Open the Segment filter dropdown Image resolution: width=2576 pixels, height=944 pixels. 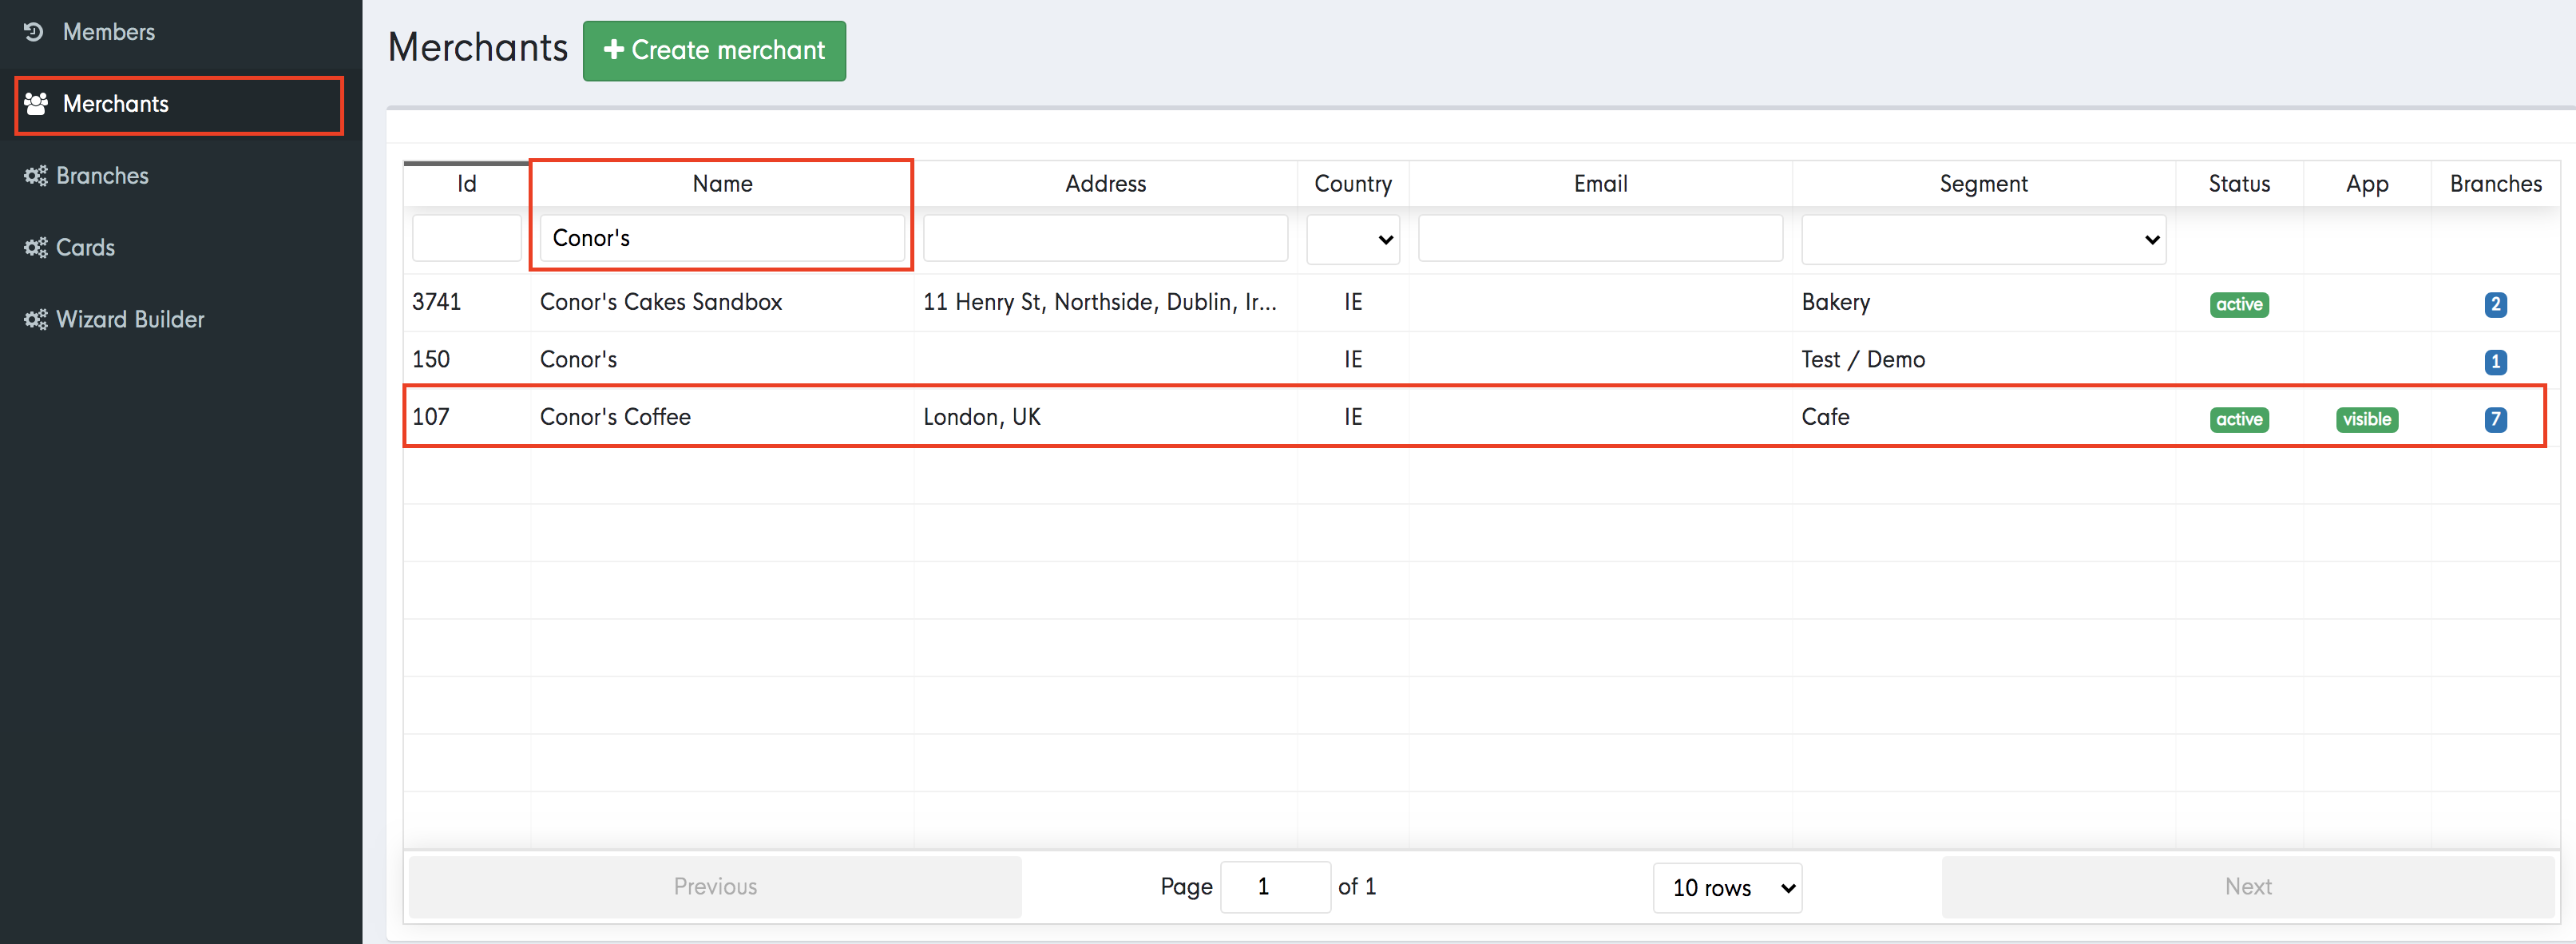[1984, 239]
